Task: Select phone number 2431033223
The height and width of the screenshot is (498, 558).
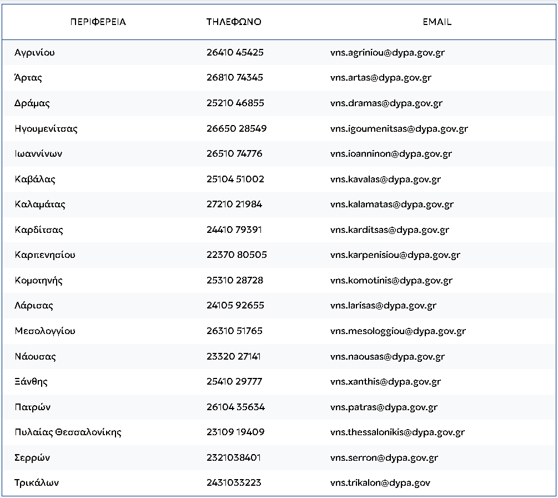Action: click(x=234, y=482)
